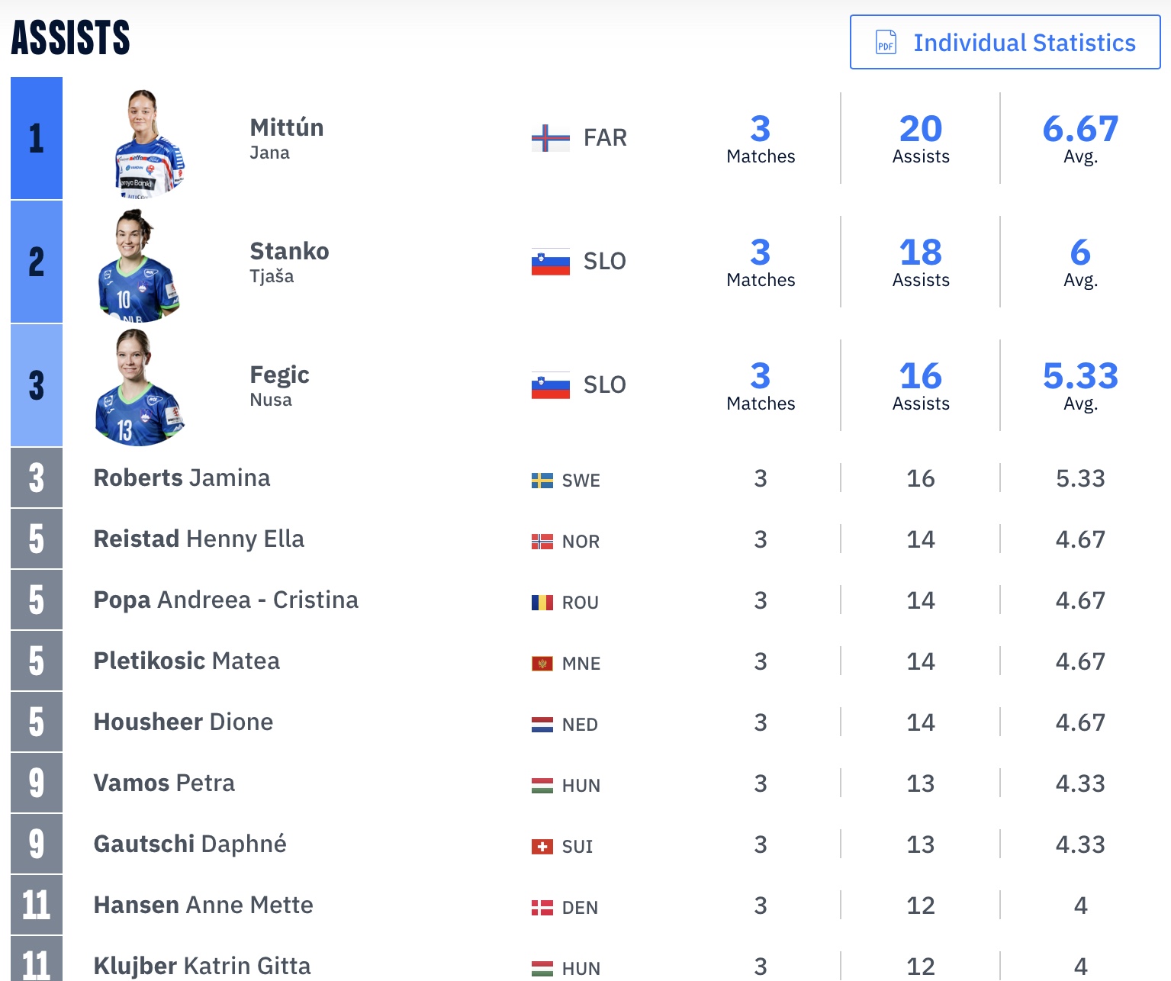Click rank 1 blue badge
The image size is (1171, 981).
[37, 138]
